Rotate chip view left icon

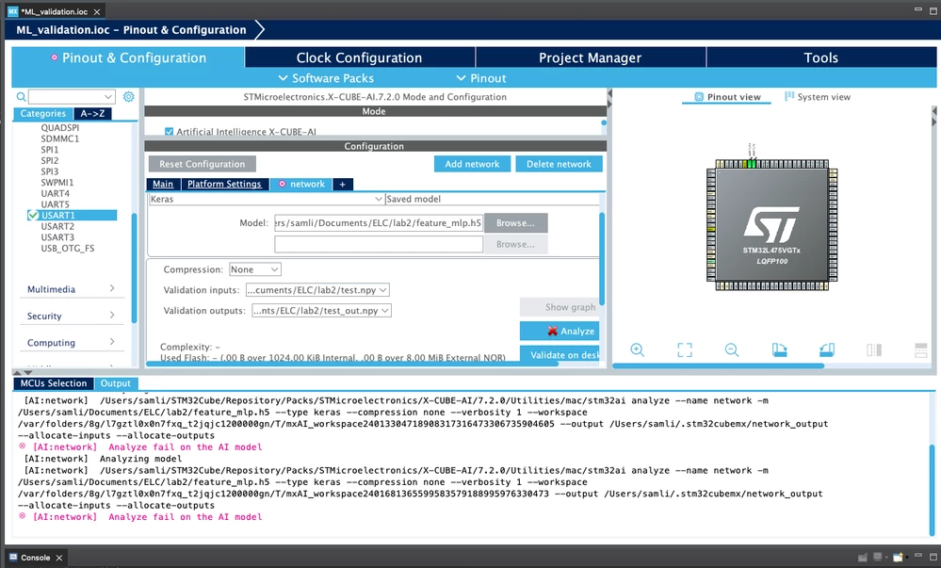tap(779, 350)
